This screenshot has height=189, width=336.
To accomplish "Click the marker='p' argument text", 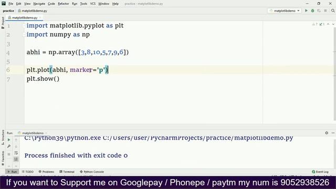I will click(88, 70).
